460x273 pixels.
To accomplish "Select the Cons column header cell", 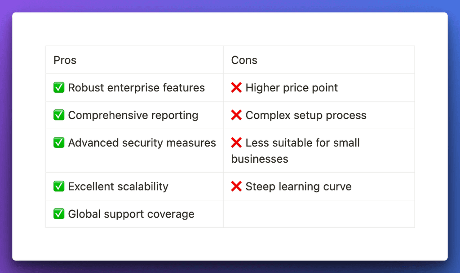I will point(319,60).
